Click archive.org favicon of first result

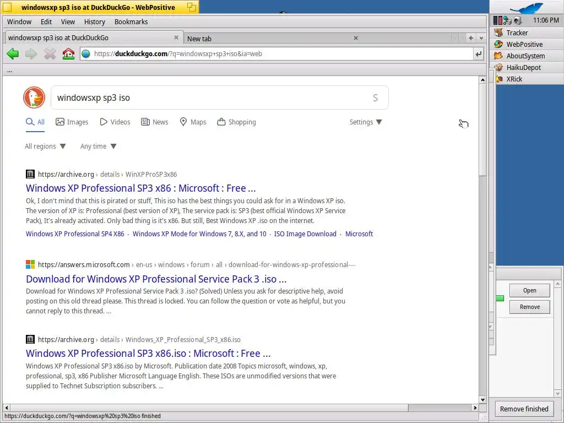click(30, 174)
